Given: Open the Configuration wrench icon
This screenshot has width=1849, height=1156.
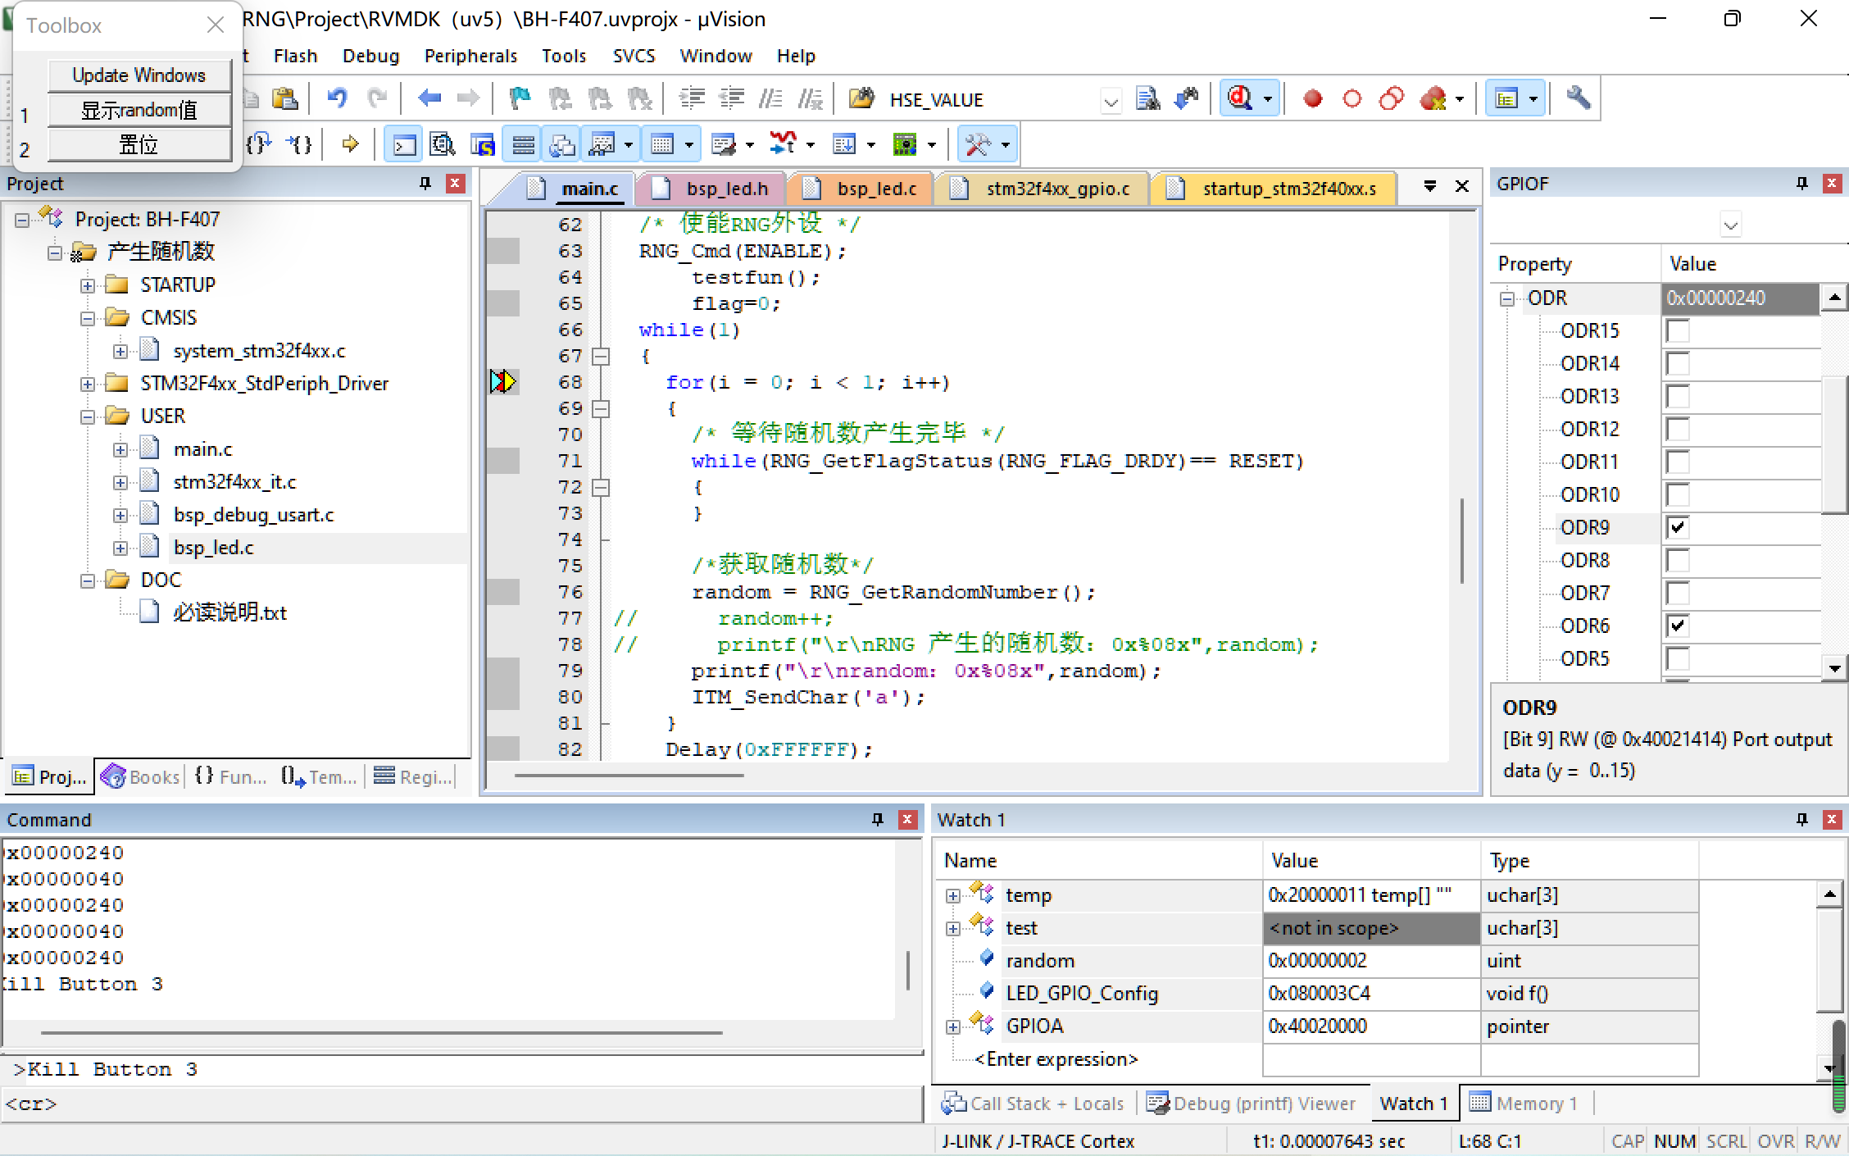Looking at the screenshot, I should [1578, 99].
